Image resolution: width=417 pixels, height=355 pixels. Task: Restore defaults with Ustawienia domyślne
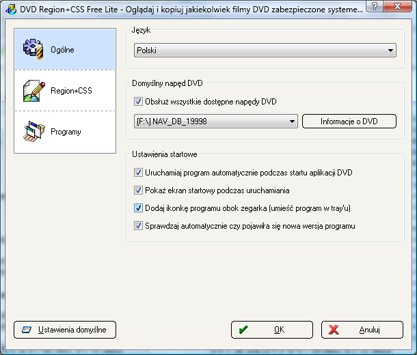click(65, 330)
